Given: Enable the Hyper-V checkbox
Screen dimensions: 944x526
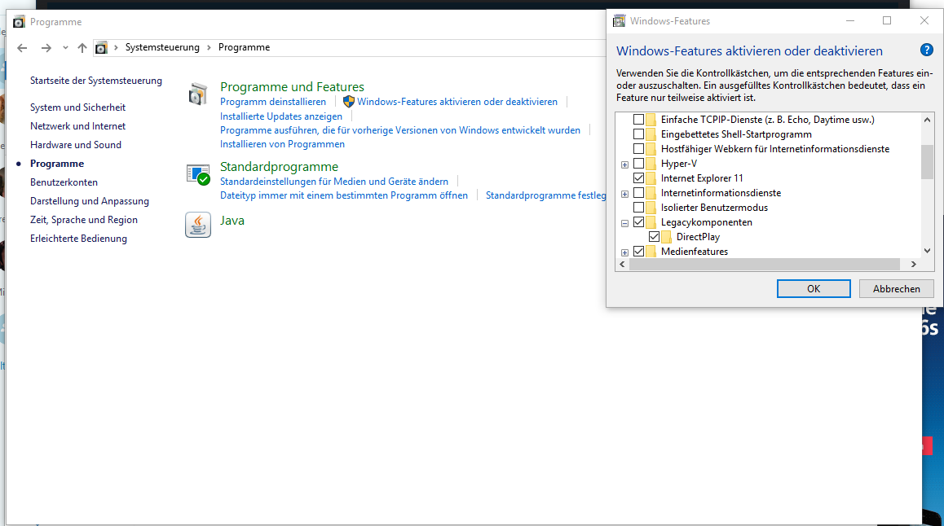Looking at the screenshot, I should click(x=639, y=164).
